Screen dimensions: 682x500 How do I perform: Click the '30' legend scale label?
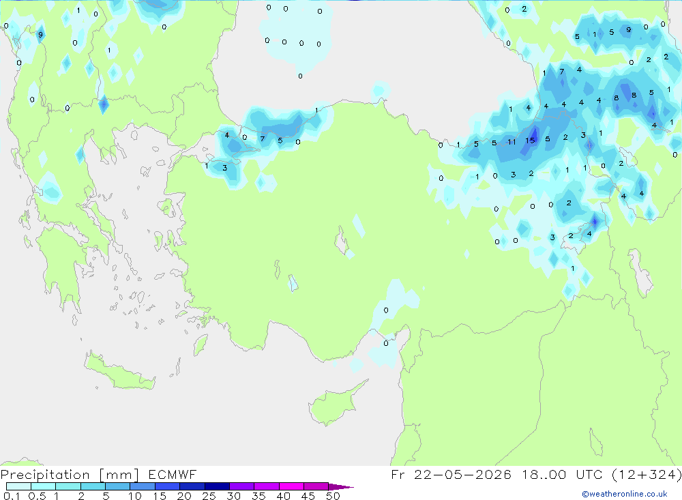pyautogui.click(x=233, y=496)
